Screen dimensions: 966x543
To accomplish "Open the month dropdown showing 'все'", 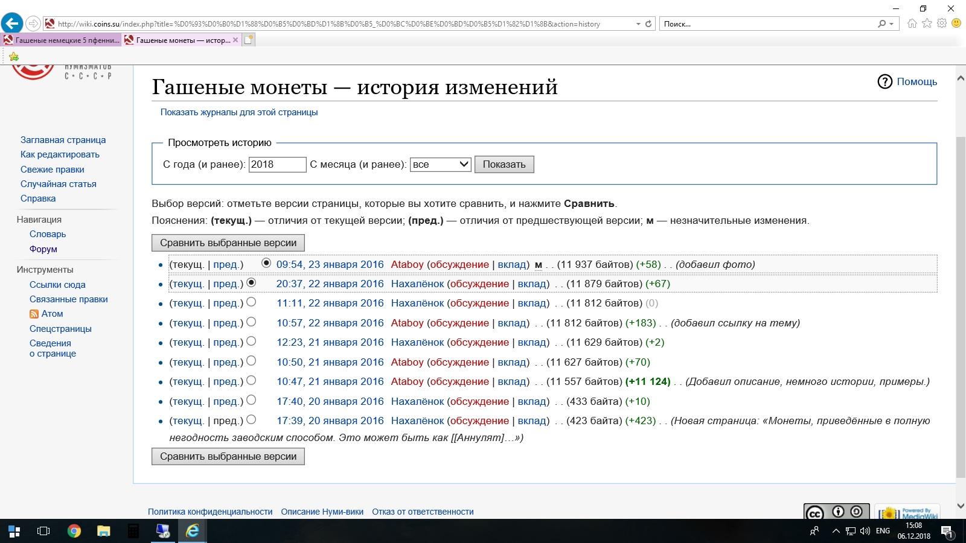I will 440,164.
